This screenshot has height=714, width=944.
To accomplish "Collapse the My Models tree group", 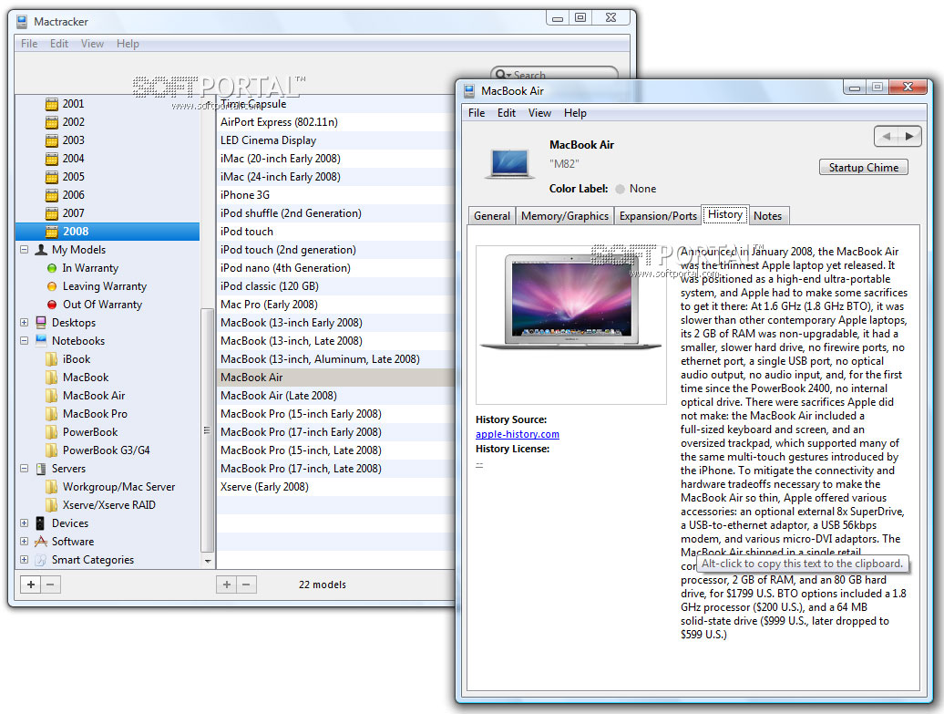I will coord(24,250).
